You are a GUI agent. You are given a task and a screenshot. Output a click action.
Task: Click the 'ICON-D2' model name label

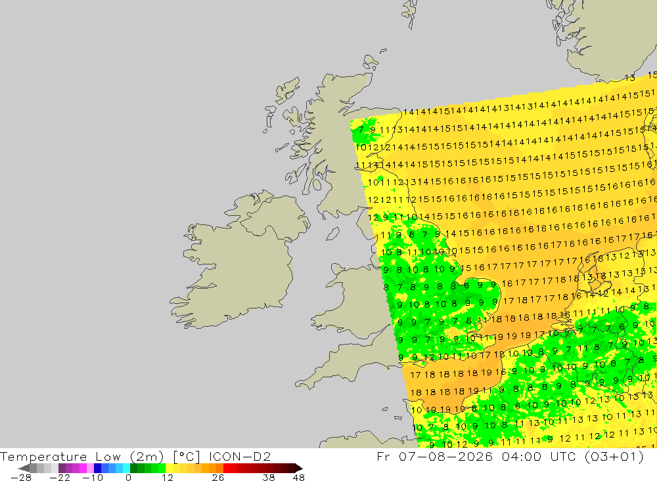[240, 456]
